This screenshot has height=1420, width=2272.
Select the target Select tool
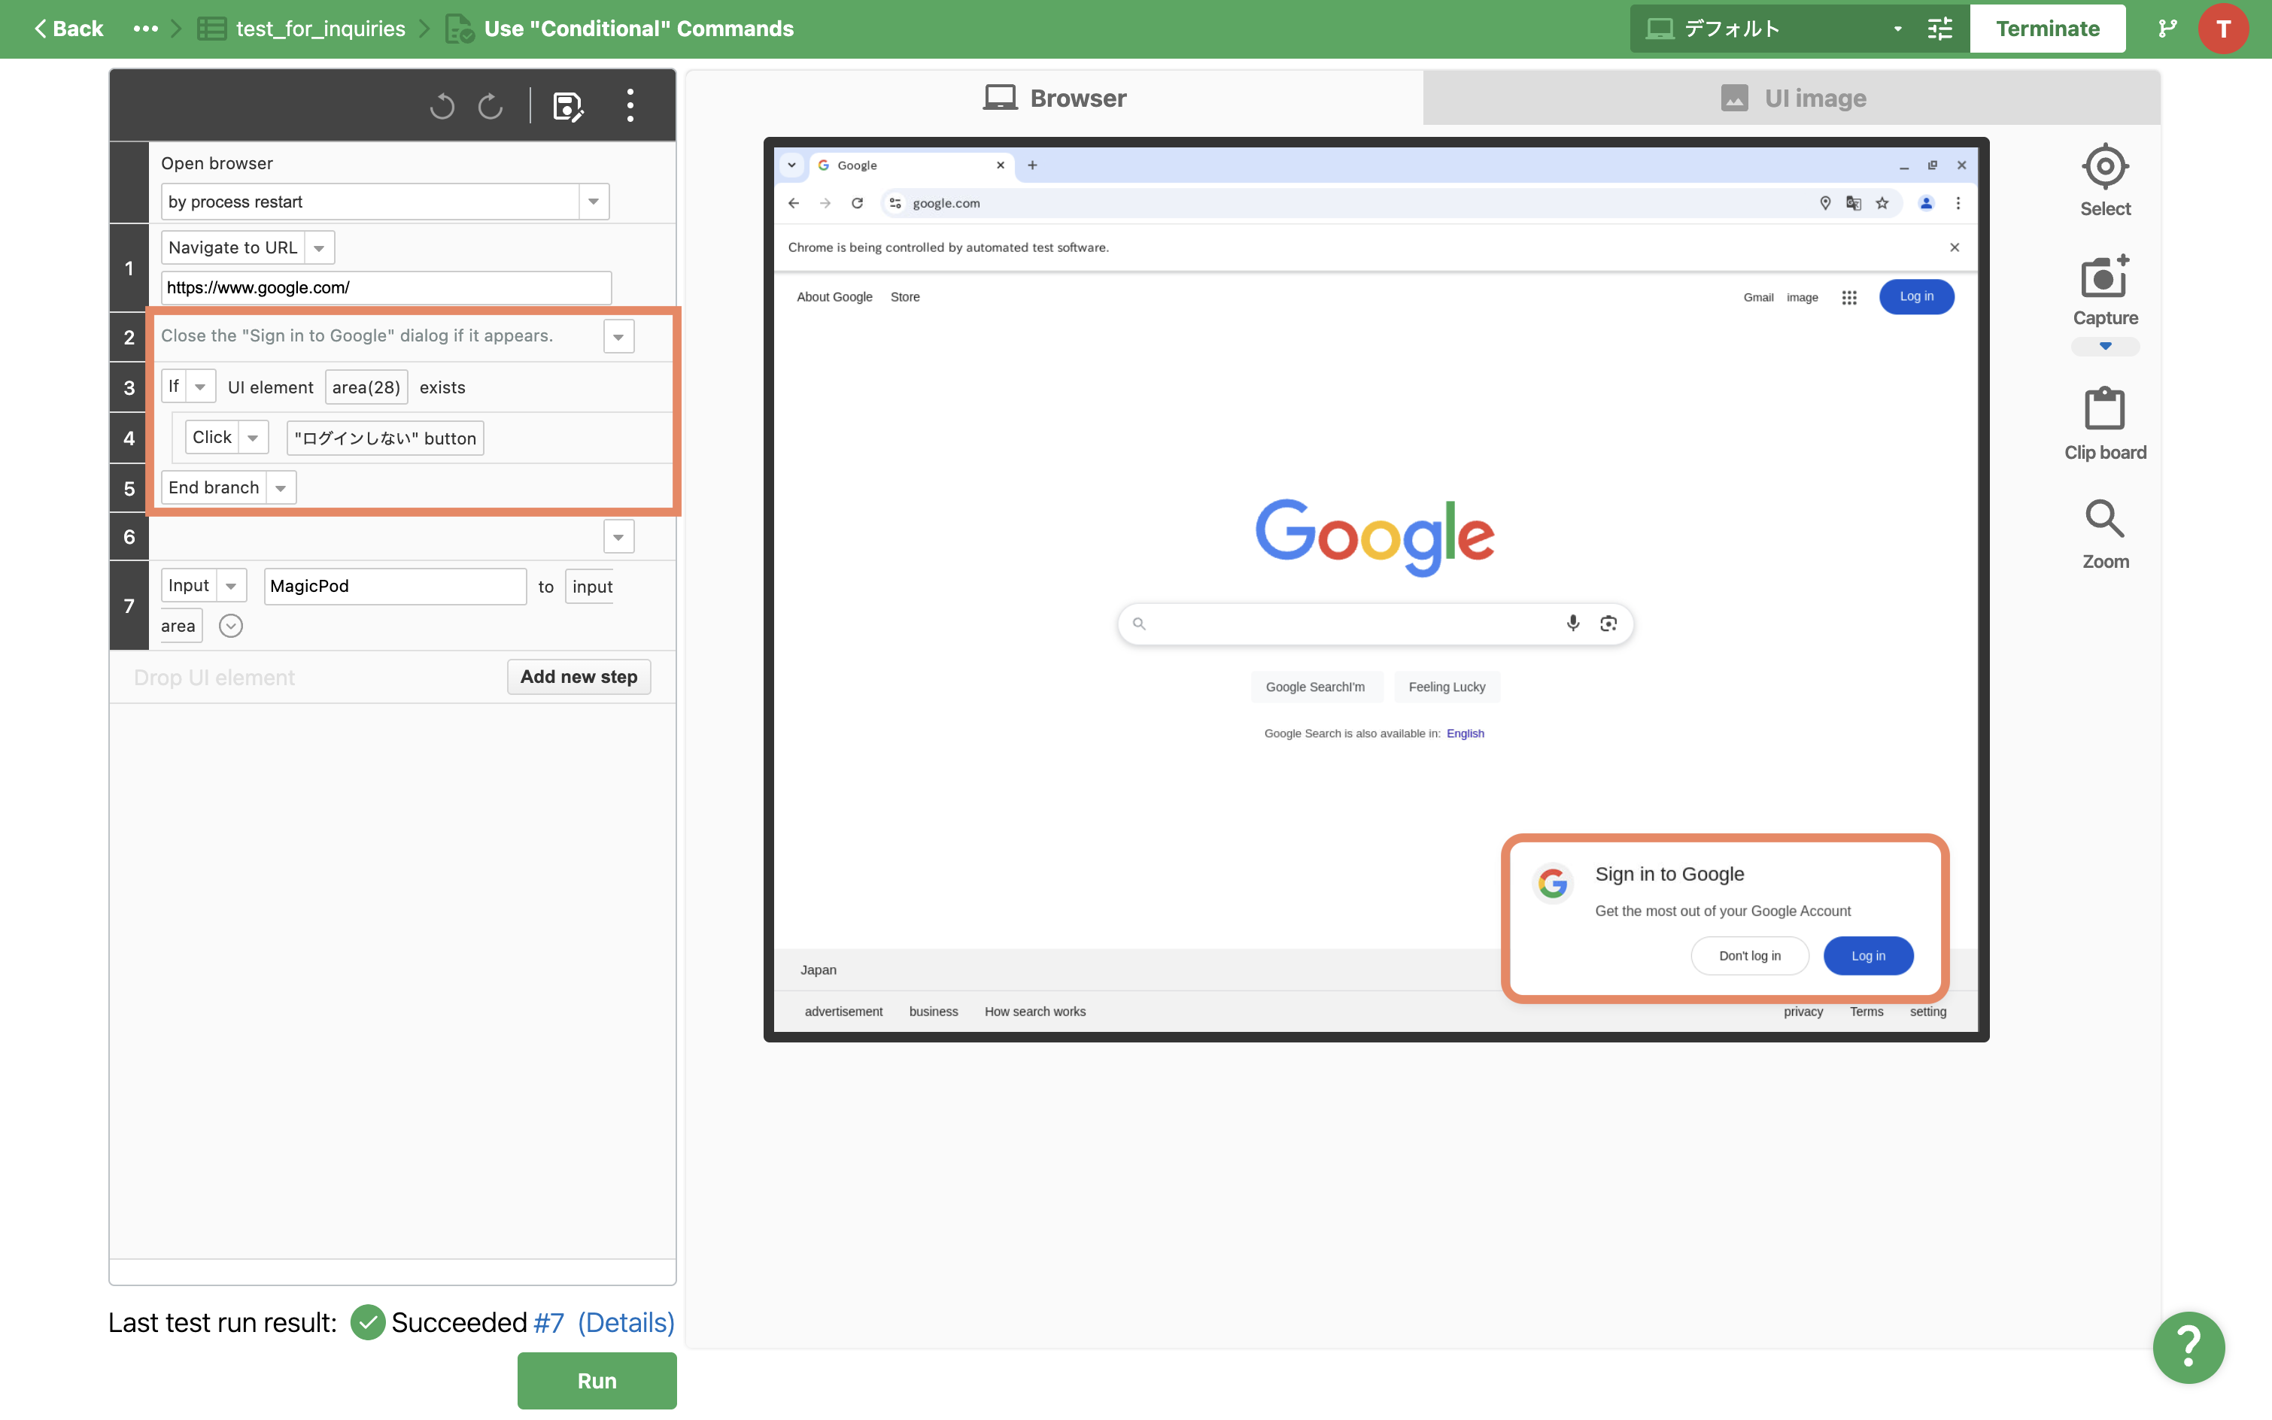click(2105, 181)
